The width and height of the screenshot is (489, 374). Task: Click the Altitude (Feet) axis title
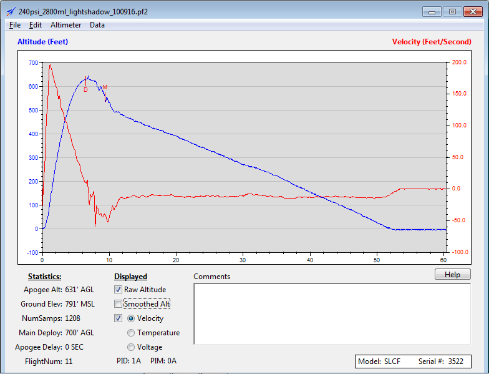(x=42, y=41)
